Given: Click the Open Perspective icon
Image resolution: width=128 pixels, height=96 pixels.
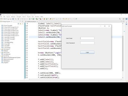Looking at the screenshot, I should coord(123,19).
